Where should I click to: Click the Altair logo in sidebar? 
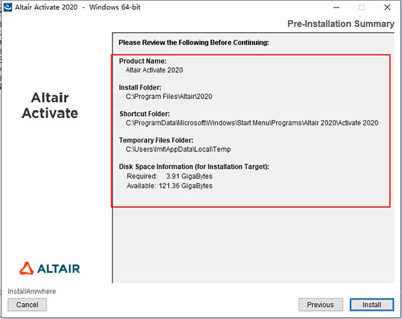click(x=50, y=269)
